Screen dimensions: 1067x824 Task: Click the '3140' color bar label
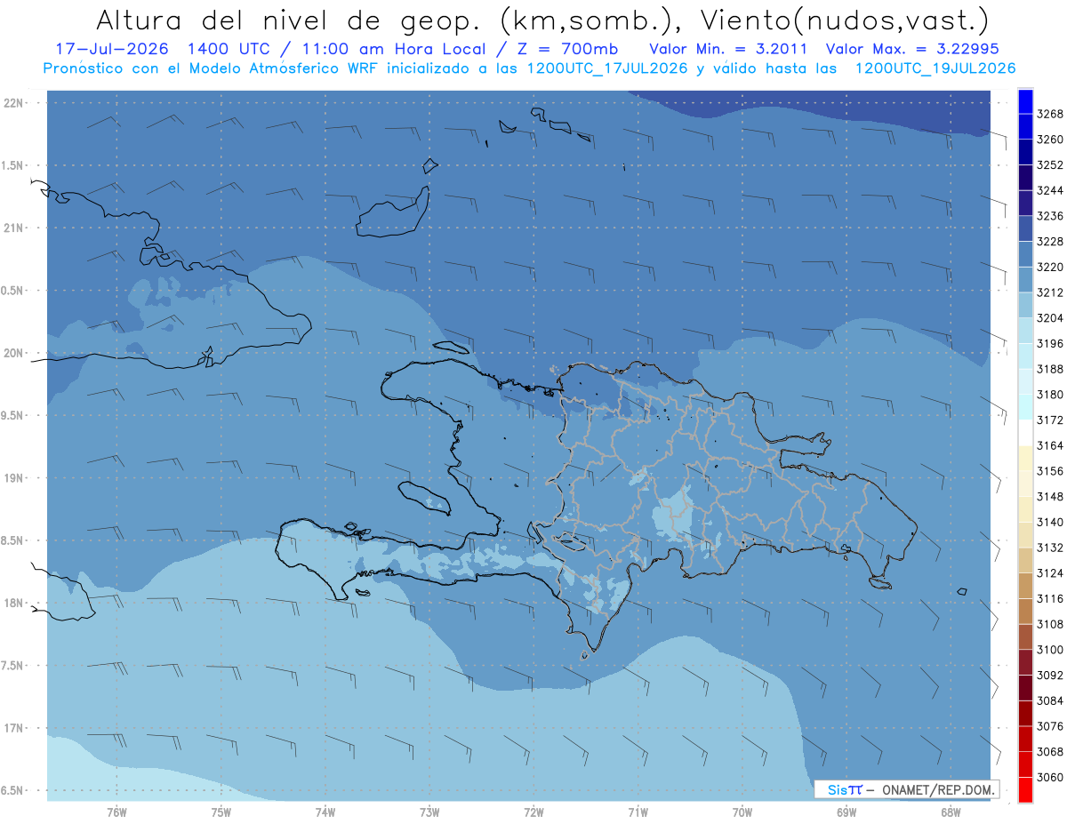1049,523
